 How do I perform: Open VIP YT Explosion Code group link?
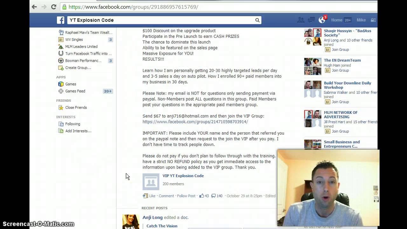(x=183, y=176)
